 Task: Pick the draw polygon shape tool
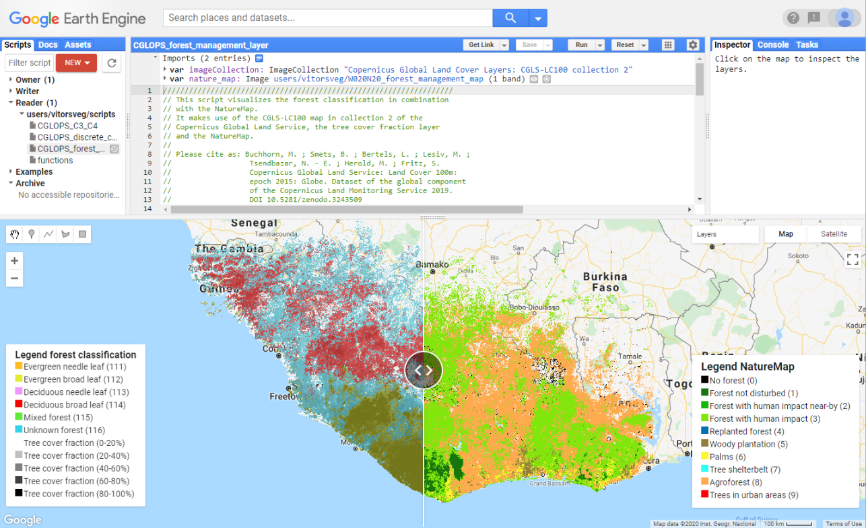point(65,234)
